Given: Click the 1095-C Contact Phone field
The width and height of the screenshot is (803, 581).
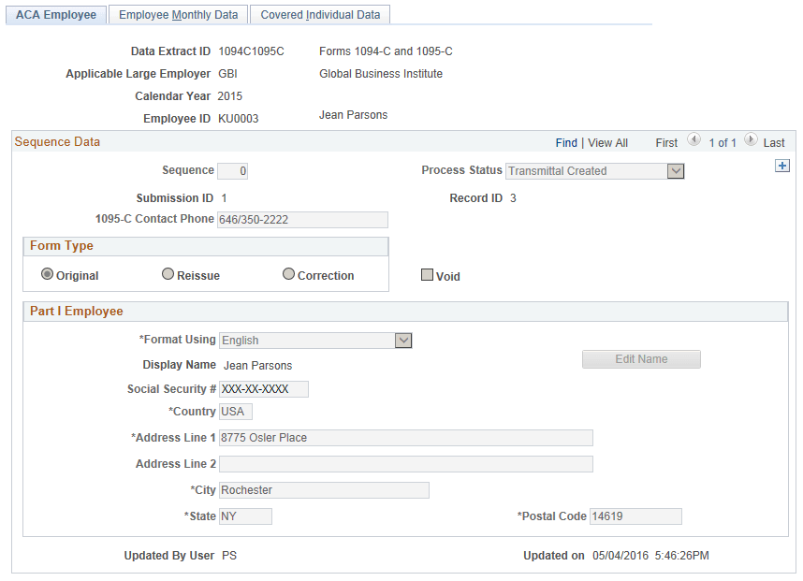Looking at the screenshot, I should tap(301, 220).
